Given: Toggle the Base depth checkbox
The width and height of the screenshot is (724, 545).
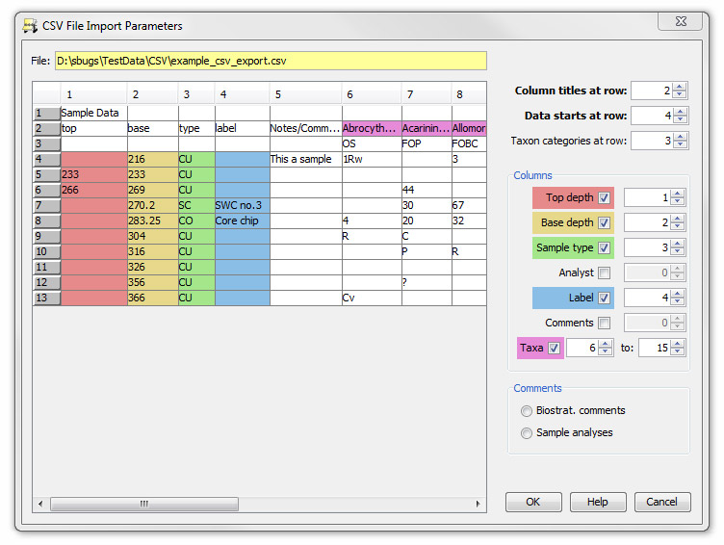Looking at the screenshot, I should pos(604,222).
